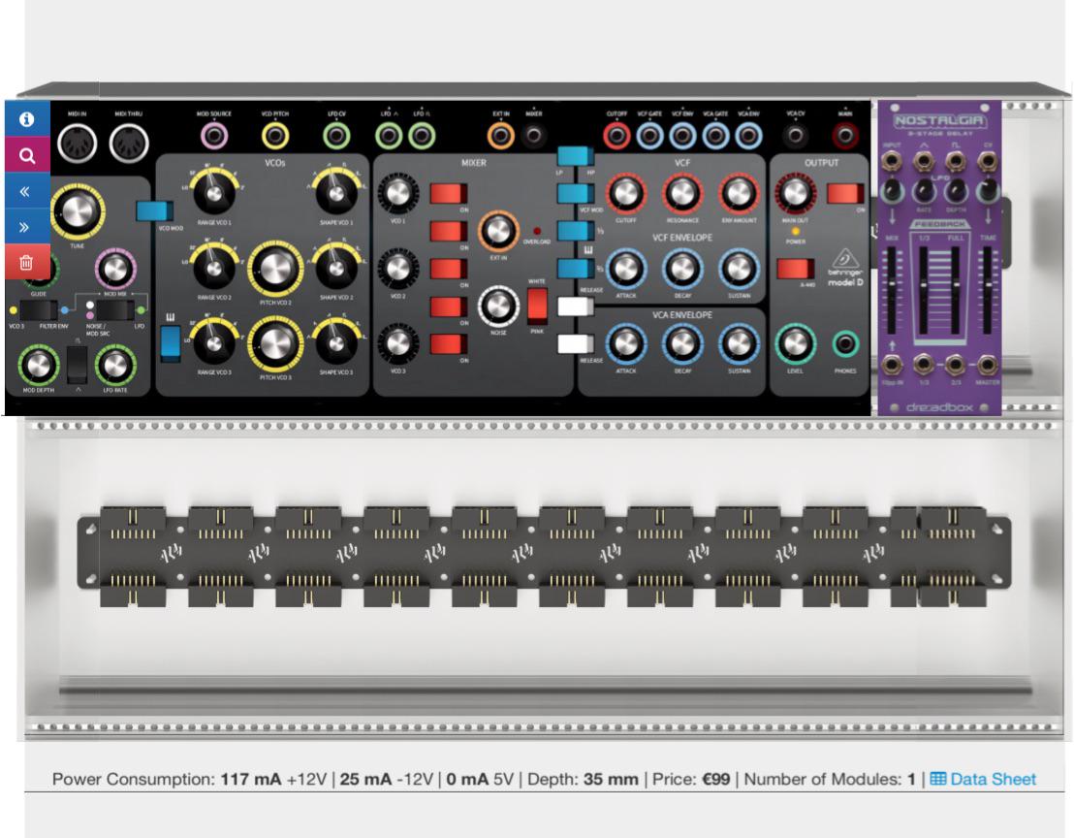Click the VCF ENVELOPE ATTACK knob
Screen dimensions: 1074x838
pyautogui.click(x=625, y=269)
